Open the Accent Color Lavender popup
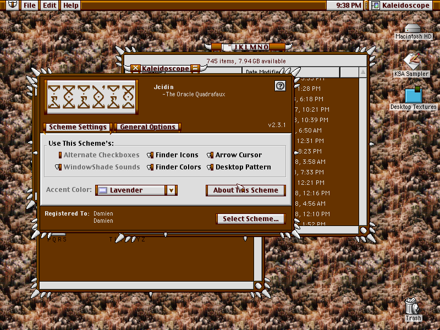The width and height of the screenshot is (440, 330). tap(136, 190)
